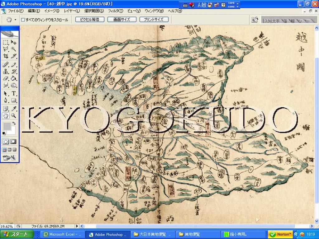Select the Pen tool
The image size is (319, 239).
(6, 100)
